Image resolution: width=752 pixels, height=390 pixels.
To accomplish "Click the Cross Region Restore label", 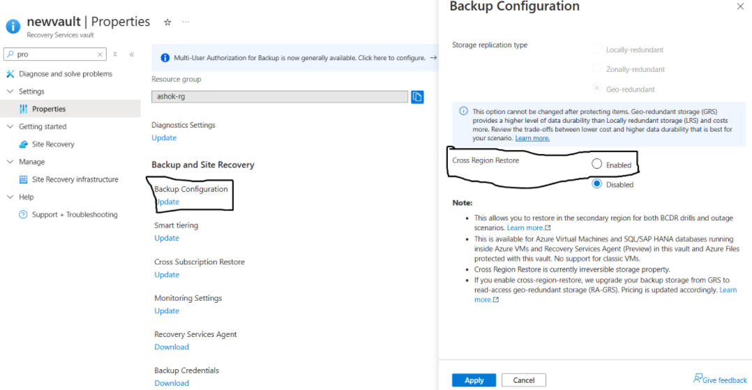I will tap(486, 160).
